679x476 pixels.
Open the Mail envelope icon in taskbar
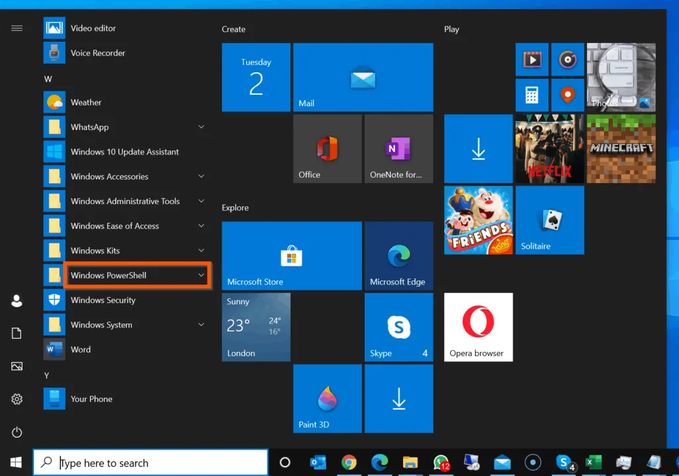tap(503, 463)
